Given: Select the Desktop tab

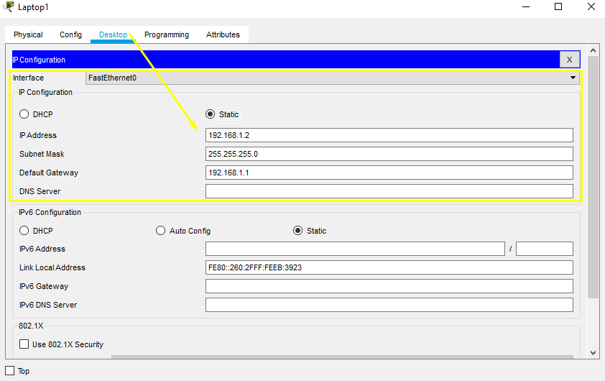Looking at the screenshot, I should coord(113,35).
